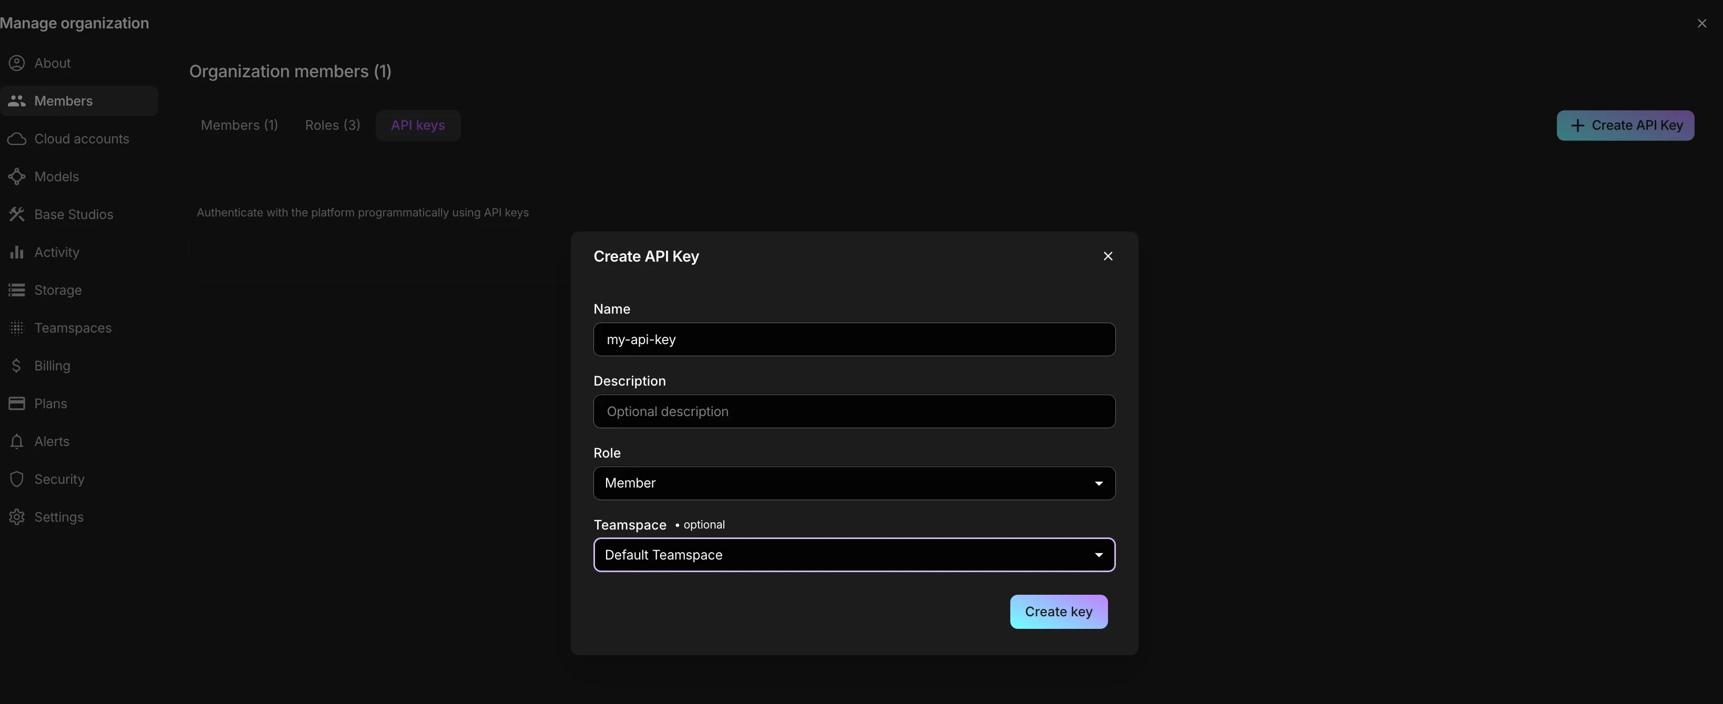
Task: Close the Manage organization panel
Action: pos(1701,24)
